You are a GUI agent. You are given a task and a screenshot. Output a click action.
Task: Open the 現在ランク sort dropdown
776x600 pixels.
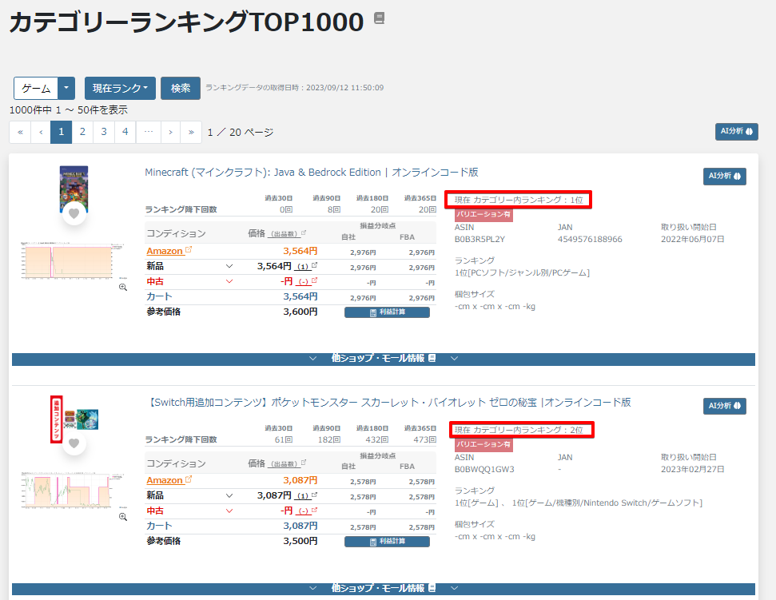(x=120, y=89)
